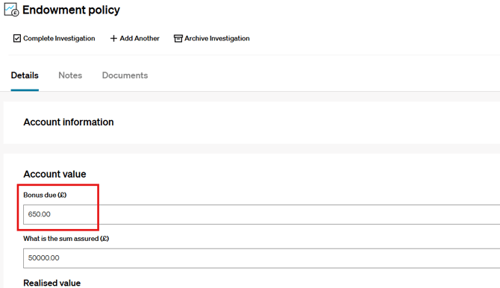The width and height of the screenshot is (500, 288).
Task: Click the Account value heading
Action: (x=54, y=174)
